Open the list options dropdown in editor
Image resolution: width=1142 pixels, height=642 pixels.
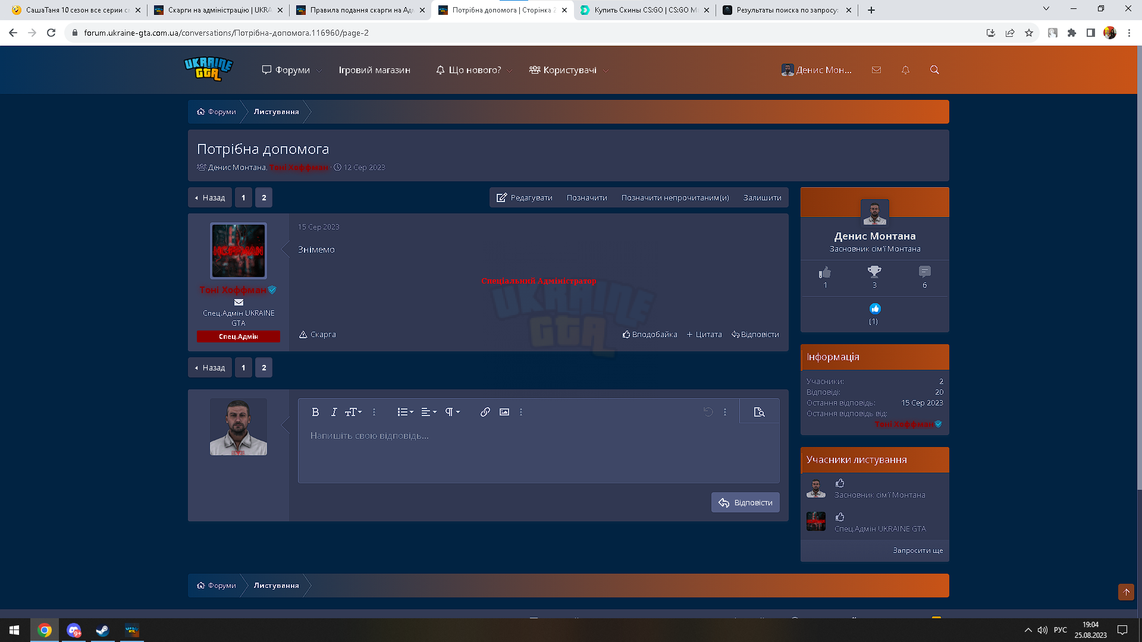(x=405, y=412)
